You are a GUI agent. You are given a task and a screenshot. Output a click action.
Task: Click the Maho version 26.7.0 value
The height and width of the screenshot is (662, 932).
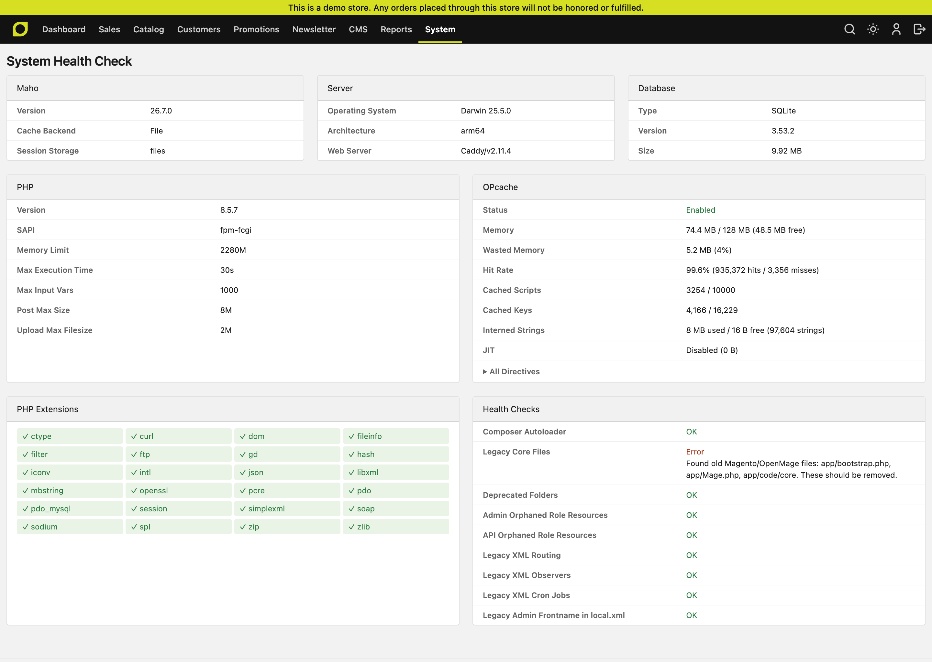coord(161,111)
